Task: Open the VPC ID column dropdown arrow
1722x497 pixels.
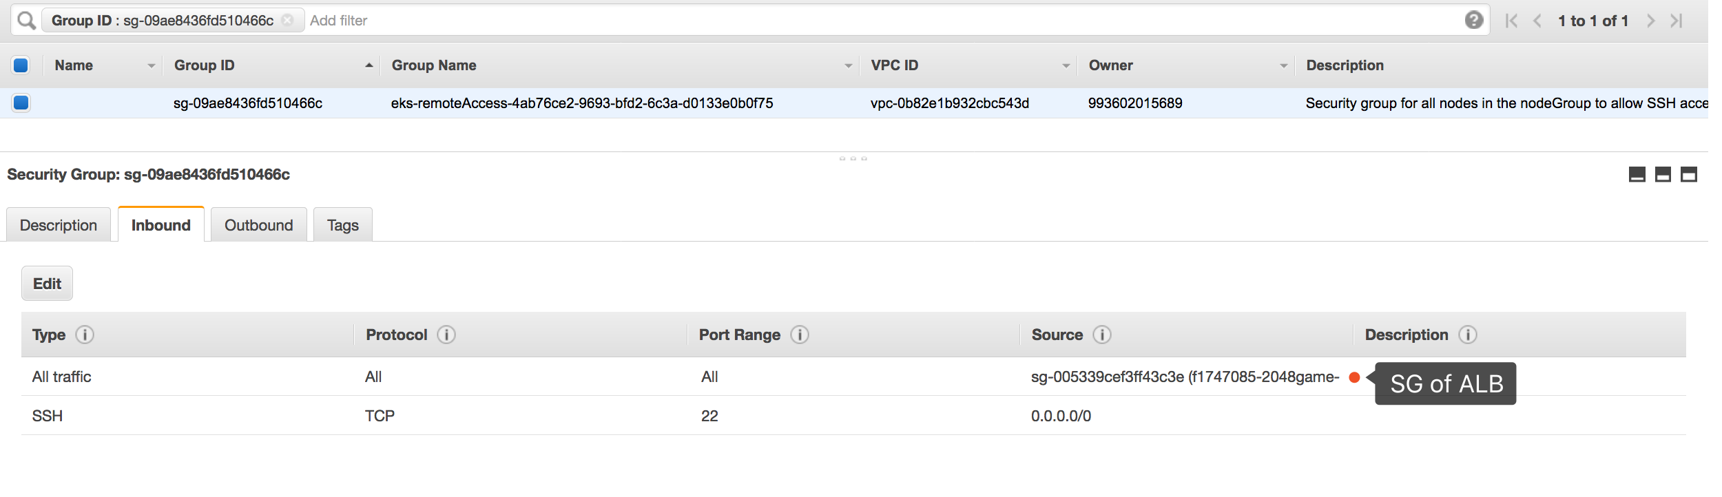Action: coord(1066,66)
